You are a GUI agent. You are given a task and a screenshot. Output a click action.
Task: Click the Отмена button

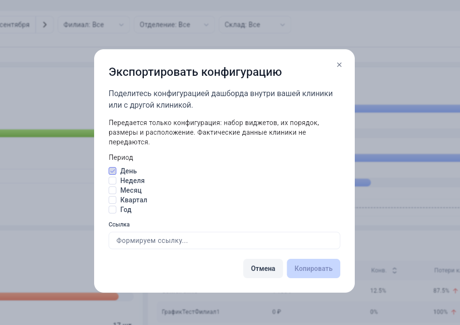(x=263, y=268)
